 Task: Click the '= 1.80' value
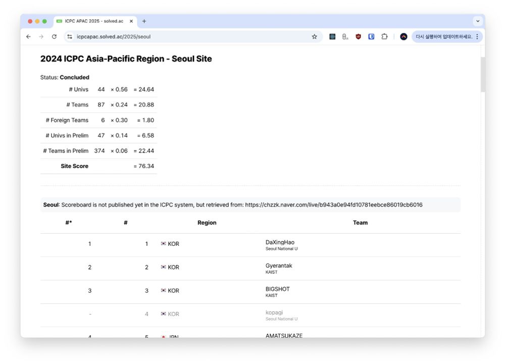[x=145, y=120]
